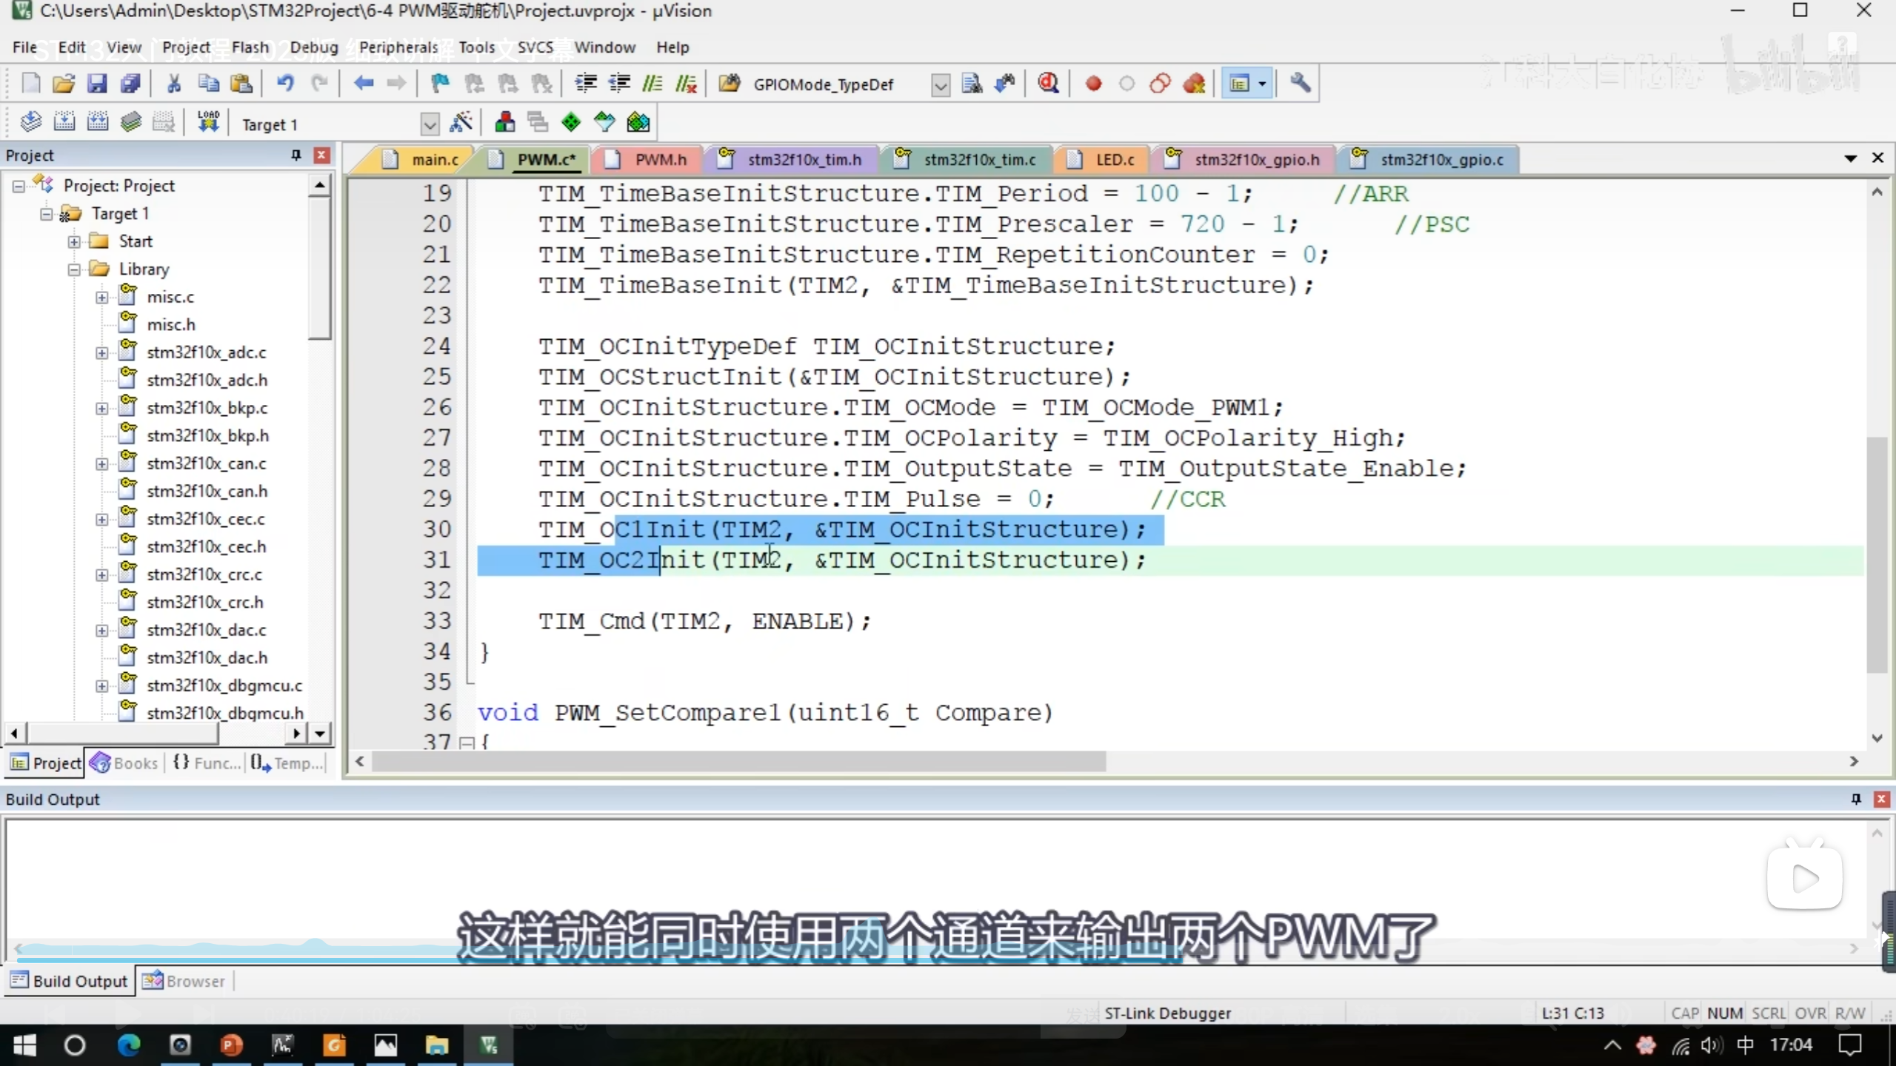Start the debug session icon
Viewport: 1896px width, 1066px height.
pos(1048,84)
